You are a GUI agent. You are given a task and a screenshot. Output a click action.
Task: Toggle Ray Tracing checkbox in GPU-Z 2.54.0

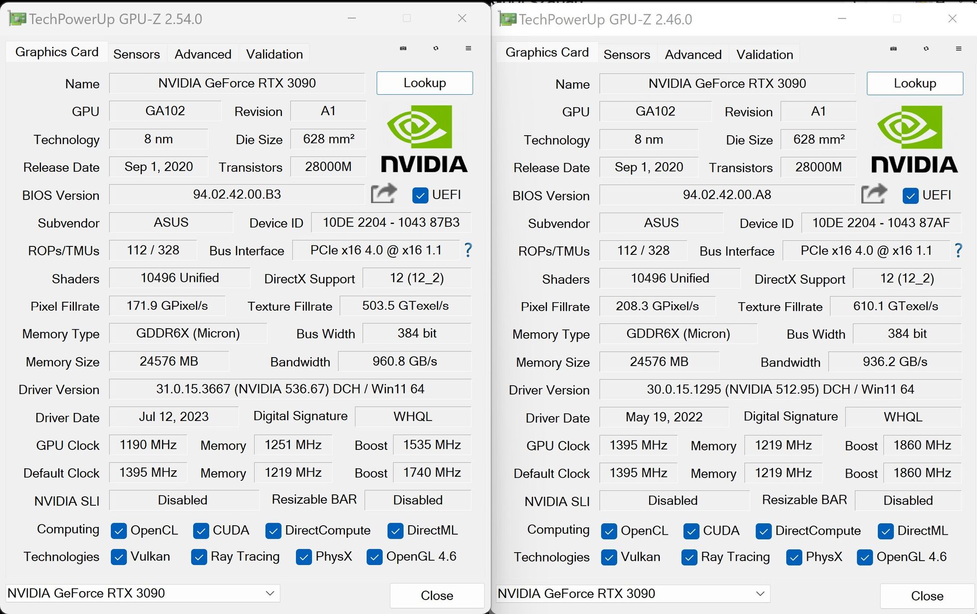click(x=199, y=557)
